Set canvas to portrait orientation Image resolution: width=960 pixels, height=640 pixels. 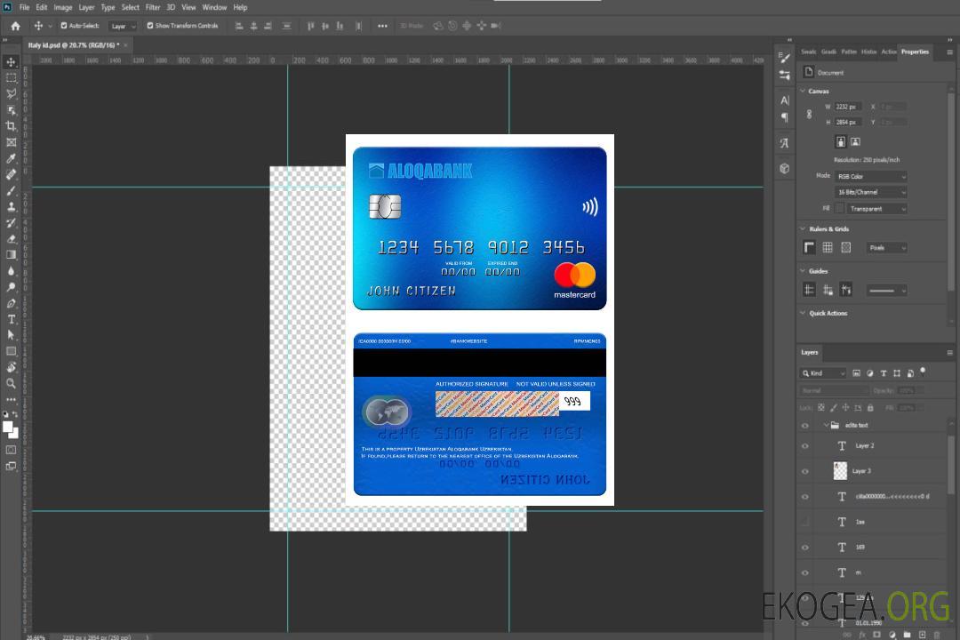(841, 141)
